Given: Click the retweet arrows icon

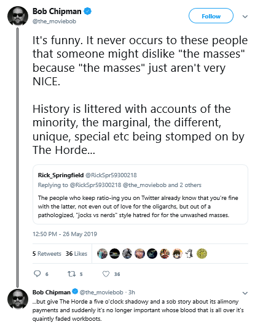Looking at the screenshot, I should point(71,274).
